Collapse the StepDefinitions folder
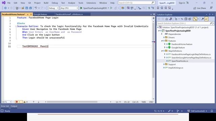This screenshot has width=216, height=121. pyautogui.click(x=162, y=51)
